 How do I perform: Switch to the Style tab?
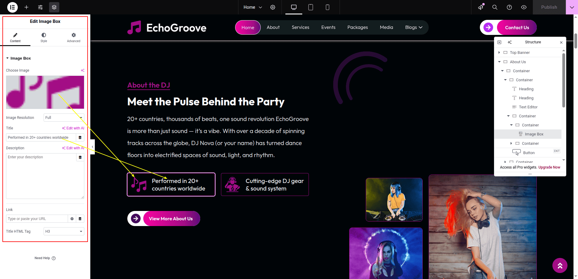point(44,38)
